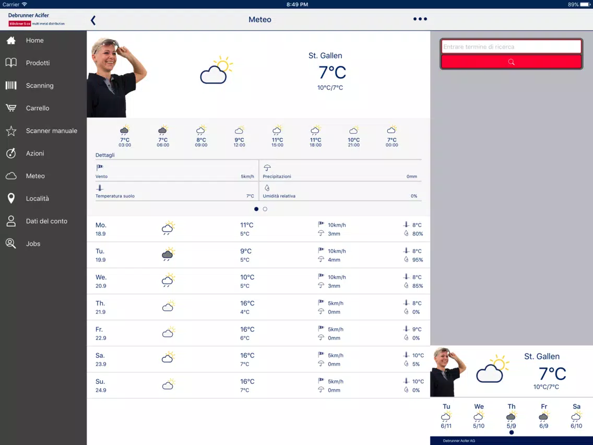This screenshot has width=593, height=445.
Task: Select Scanner manuale star icon
Action: pyautogui.click(x=11, y=131)
